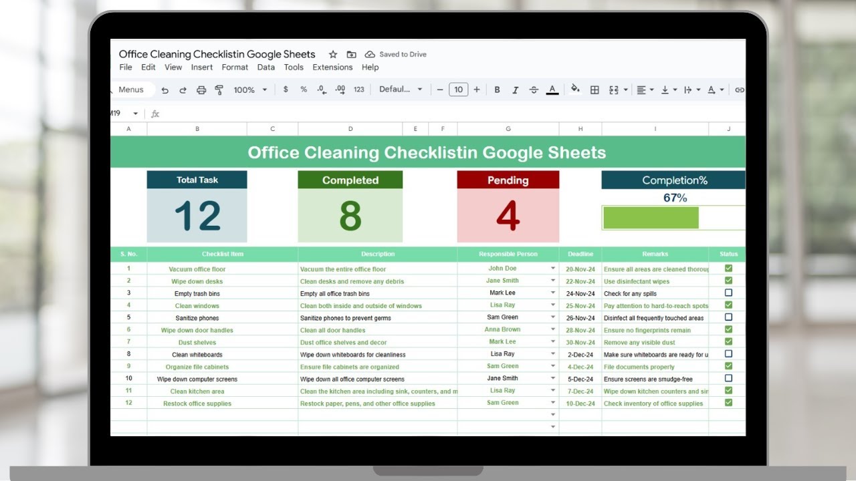This screenshot has width=856, height=481.
Task: Open the Extensions menu
Action: pyautogui.click(x=332, y=67)
